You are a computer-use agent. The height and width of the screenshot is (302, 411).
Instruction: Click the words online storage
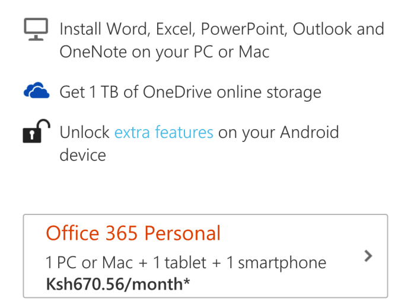click(x=269, y=92)
